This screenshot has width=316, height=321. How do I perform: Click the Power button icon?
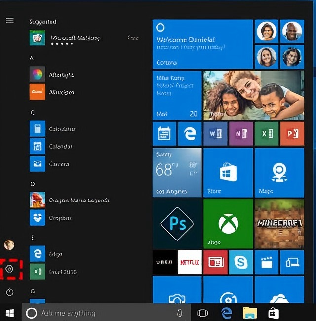click(9, 292)
